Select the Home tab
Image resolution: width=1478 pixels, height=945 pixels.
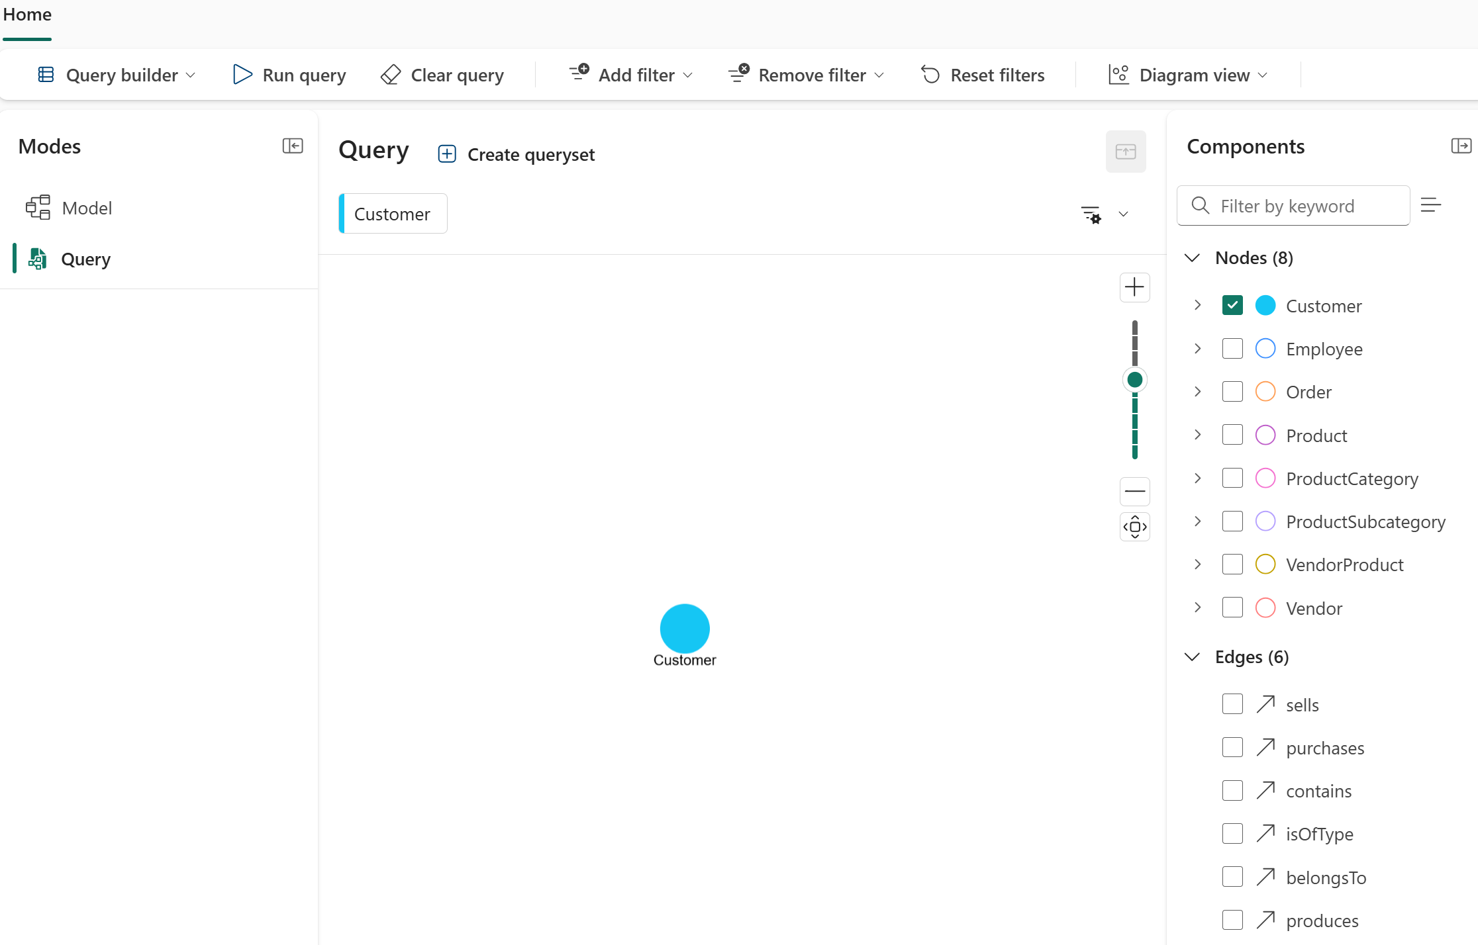(x=27, y=15)
